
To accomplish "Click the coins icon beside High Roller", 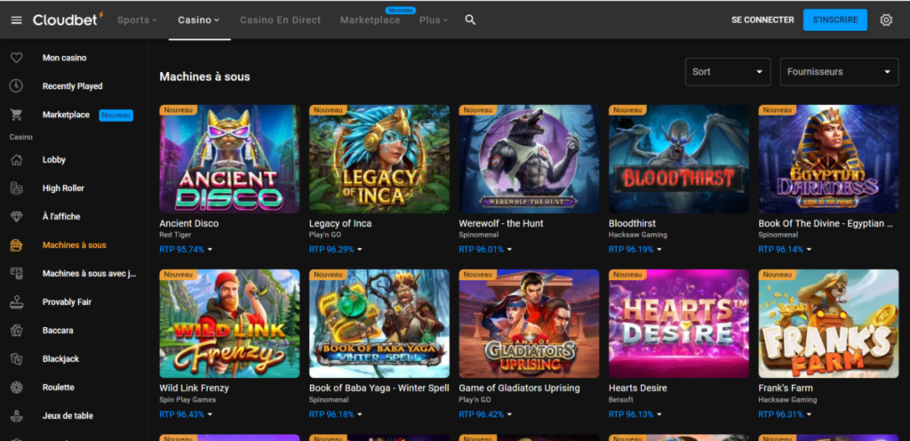I will [16, 188].
